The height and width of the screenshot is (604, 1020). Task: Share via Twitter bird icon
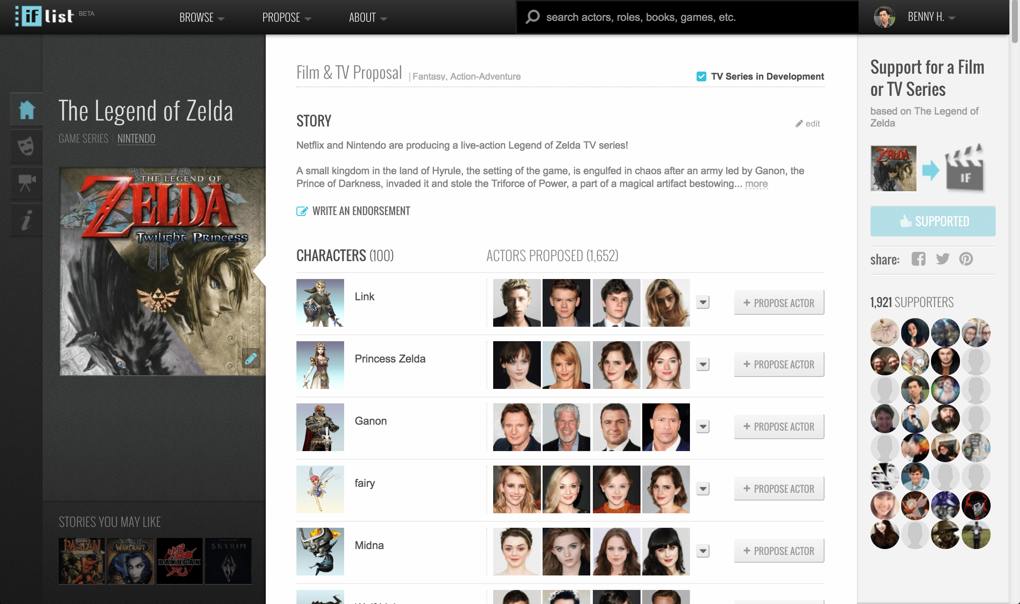pos(942,259)
